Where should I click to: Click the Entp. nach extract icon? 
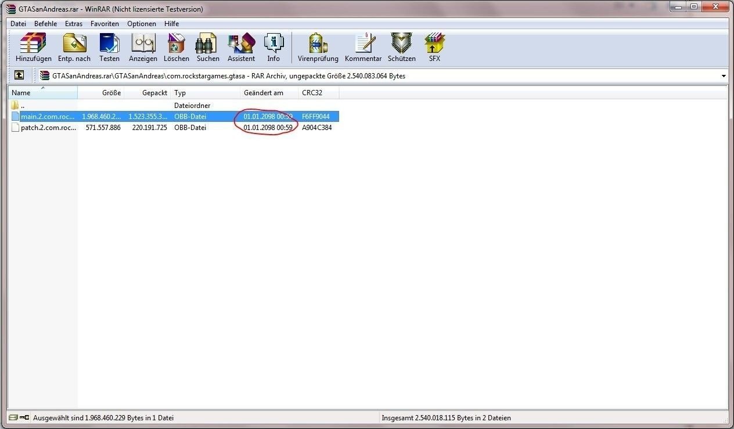click(74, 48)
